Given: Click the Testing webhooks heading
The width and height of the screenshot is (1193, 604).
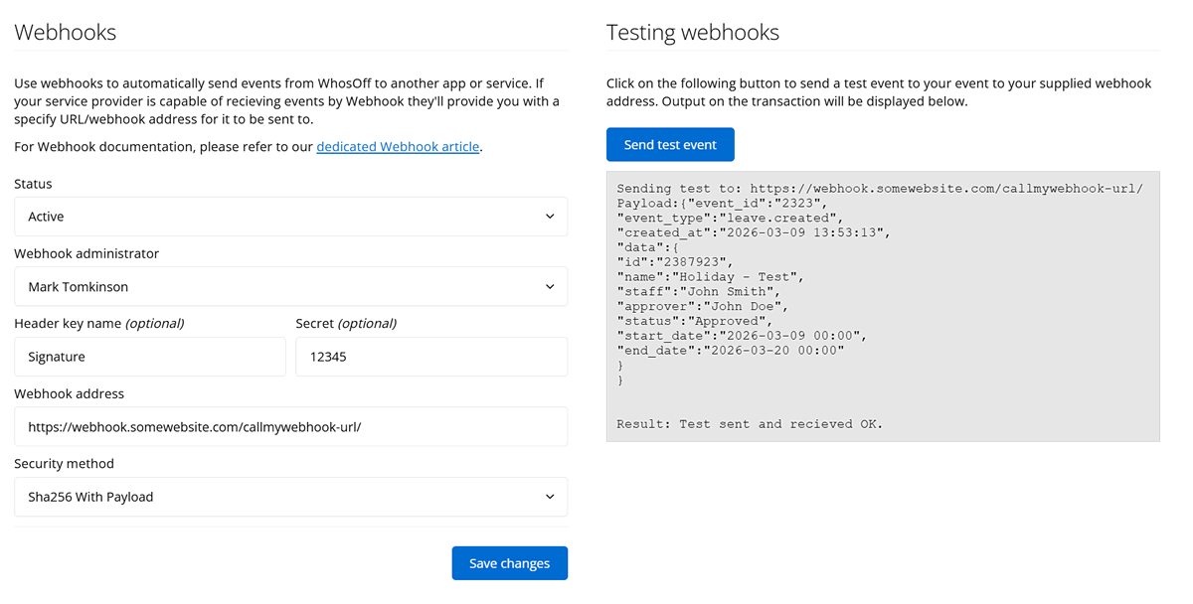Looking at the screenshot, I should tap(692, 32).
